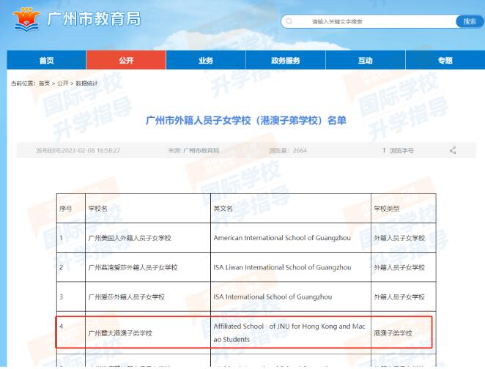Click 数据统计 in the breadcrumb trail
The width and height of the screenshot is (485, 369).
(86, 83)
